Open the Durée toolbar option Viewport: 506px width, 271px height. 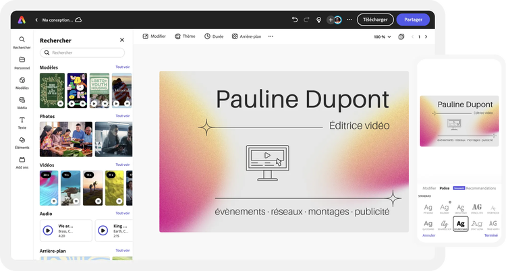click(214, 36)
